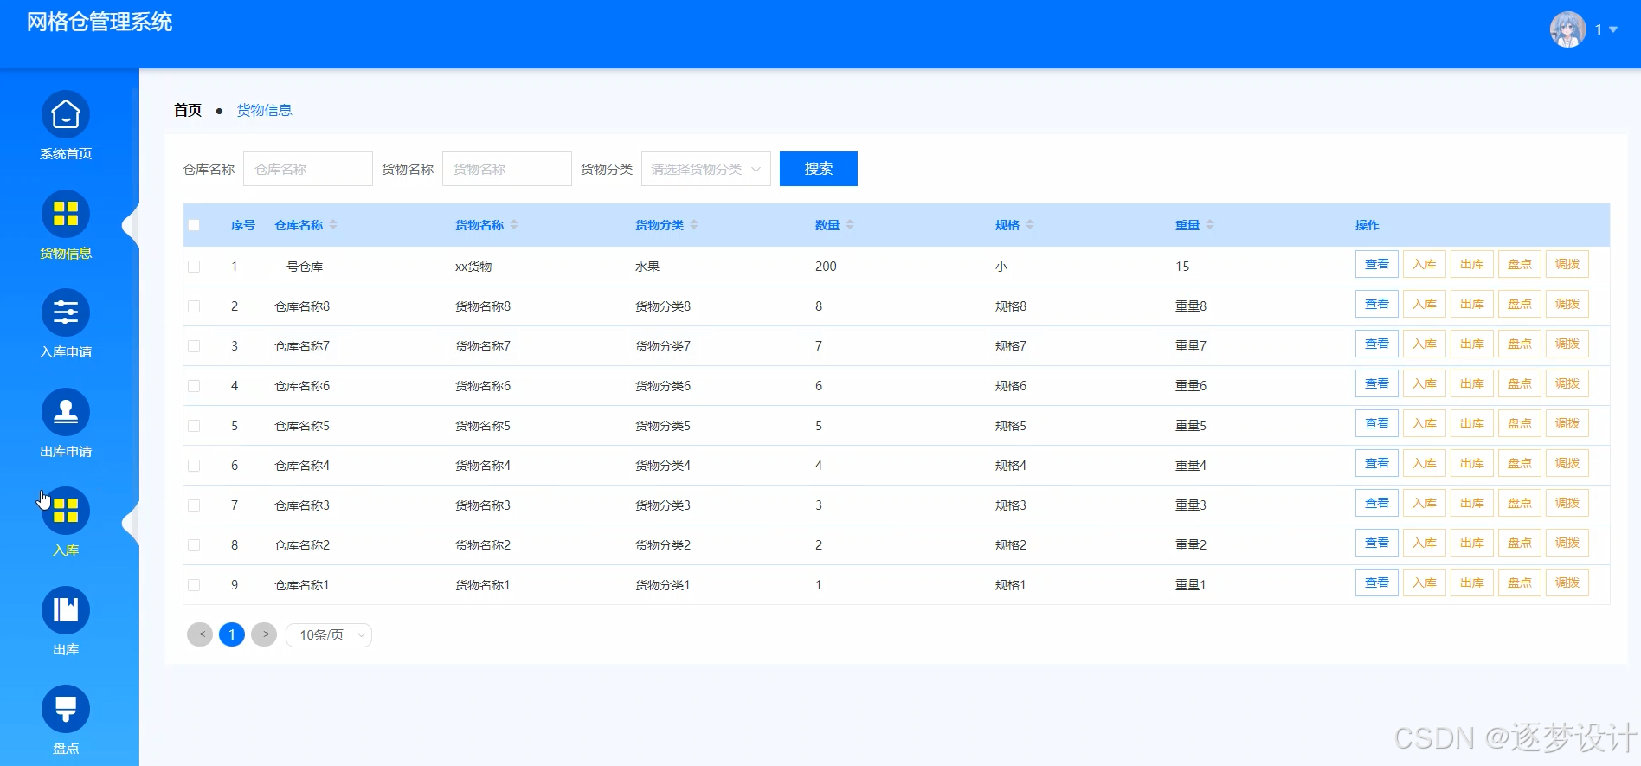Click the xx货物 cell
Image resolution: width=1641 pixels, height=766 pixels.
(x=473, y=267)
